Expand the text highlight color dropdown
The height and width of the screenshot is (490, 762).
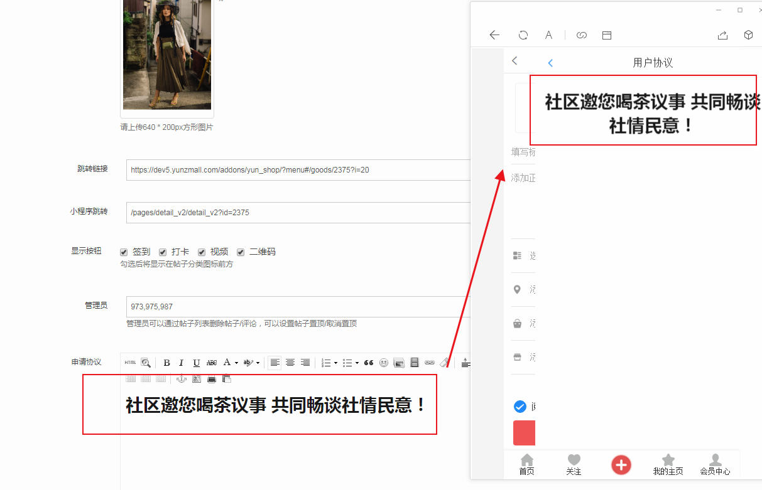point(258,363)
